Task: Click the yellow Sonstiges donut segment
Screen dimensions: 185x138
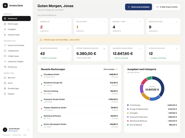Action: (x=145, y=96)
